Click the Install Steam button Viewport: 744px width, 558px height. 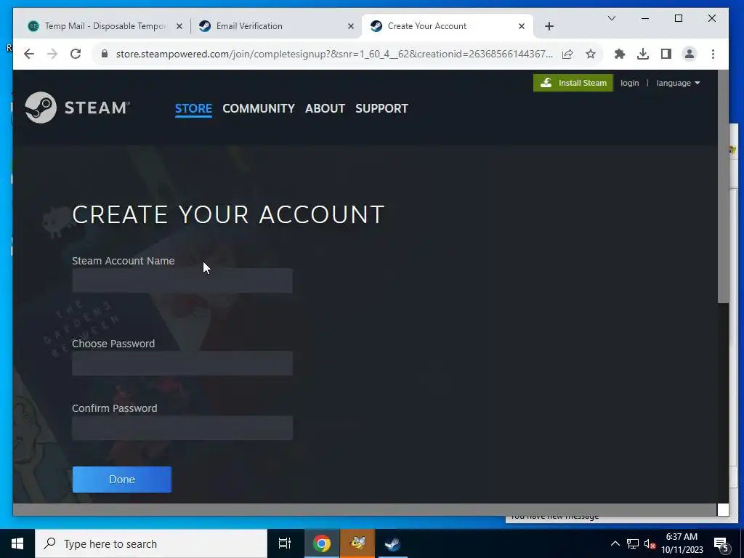point(573,83)
